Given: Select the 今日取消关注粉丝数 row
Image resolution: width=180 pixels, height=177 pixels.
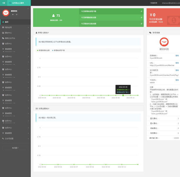Looking at the screenshot, I should pos(111,24).
